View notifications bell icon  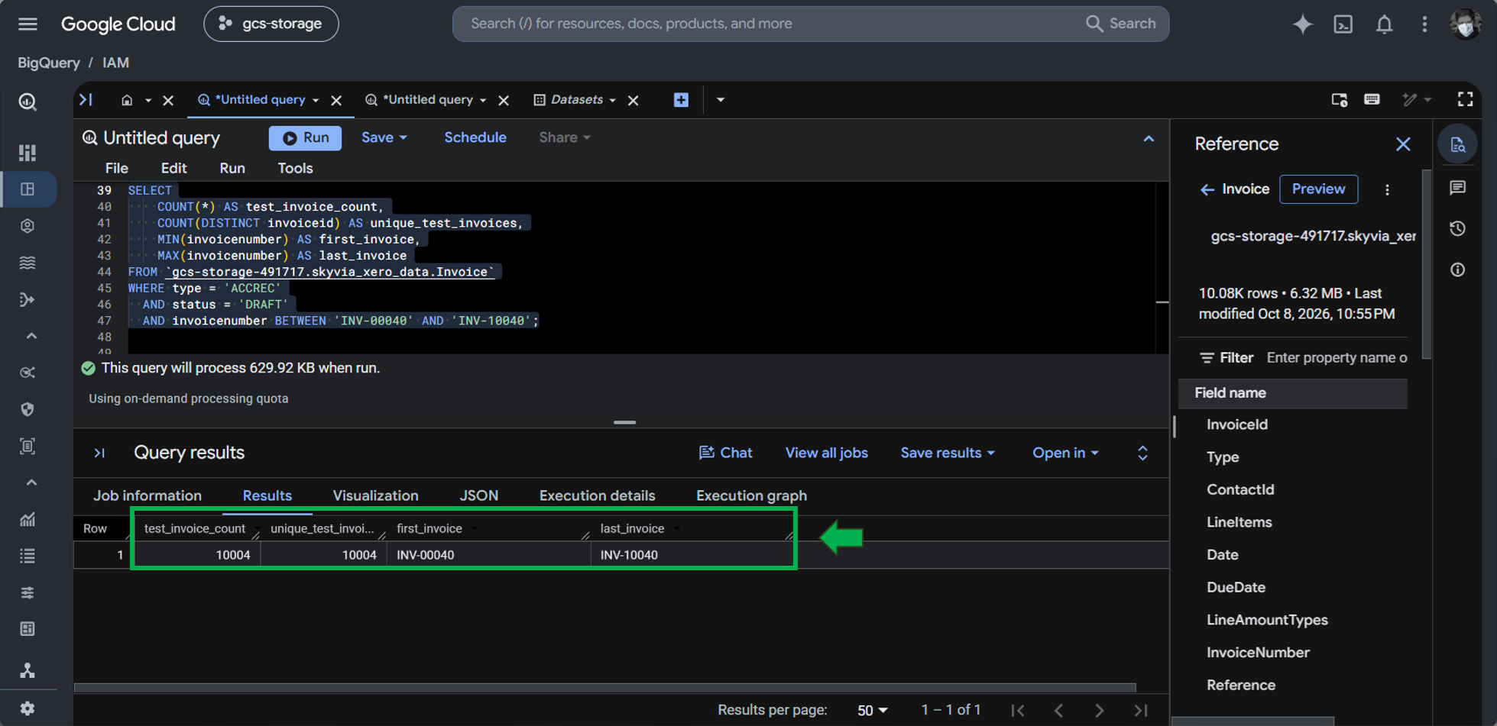pyautogui.click(x=1384, y=24)
